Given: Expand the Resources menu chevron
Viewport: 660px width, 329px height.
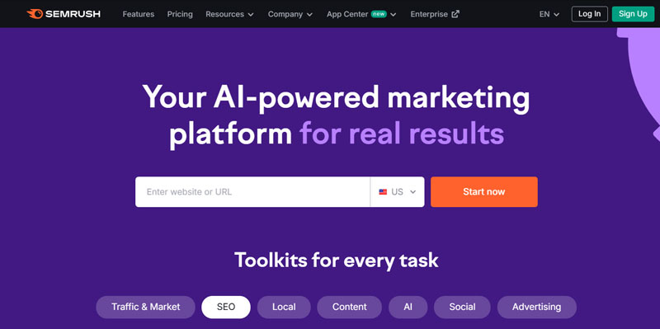Looking at the screenshot, I should click(x=251, y=14).
